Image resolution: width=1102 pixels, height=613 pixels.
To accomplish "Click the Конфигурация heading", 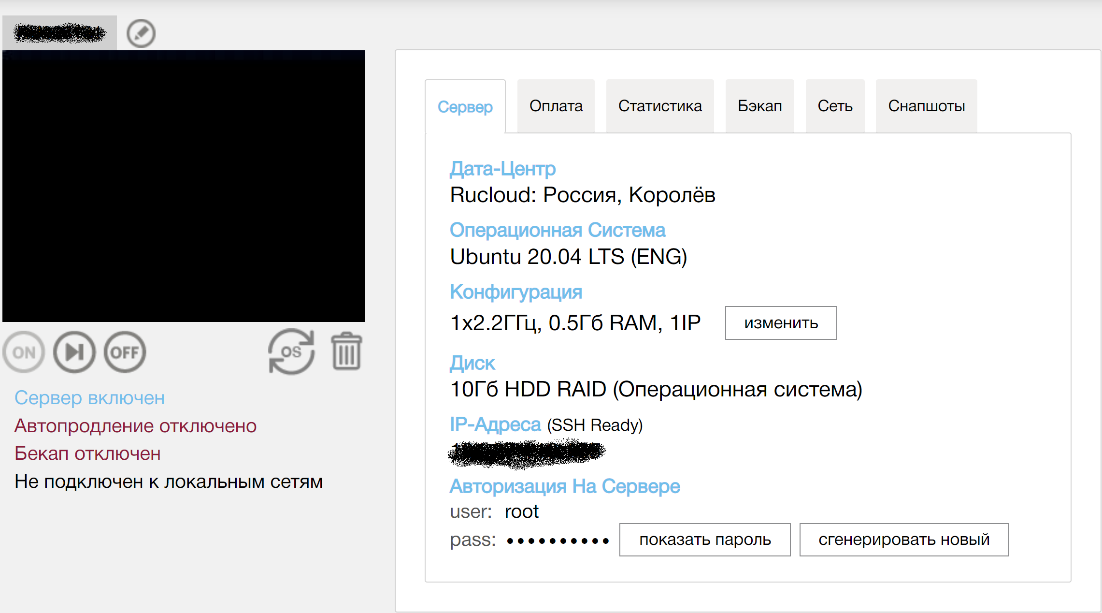I will 516,292.
